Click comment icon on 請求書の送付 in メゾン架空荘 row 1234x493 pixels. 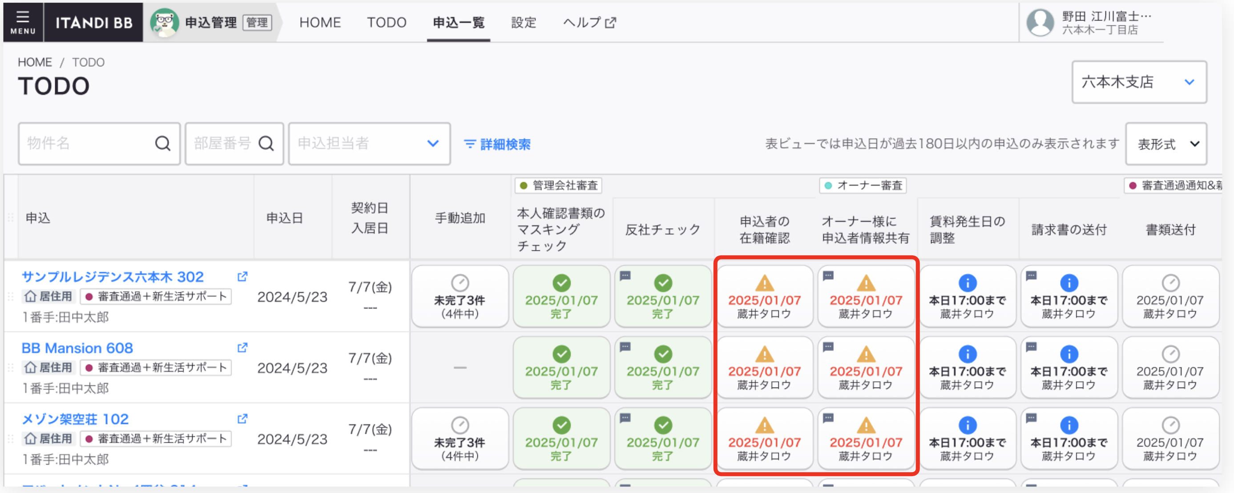pyautogui.click(x=1031, y=418)
